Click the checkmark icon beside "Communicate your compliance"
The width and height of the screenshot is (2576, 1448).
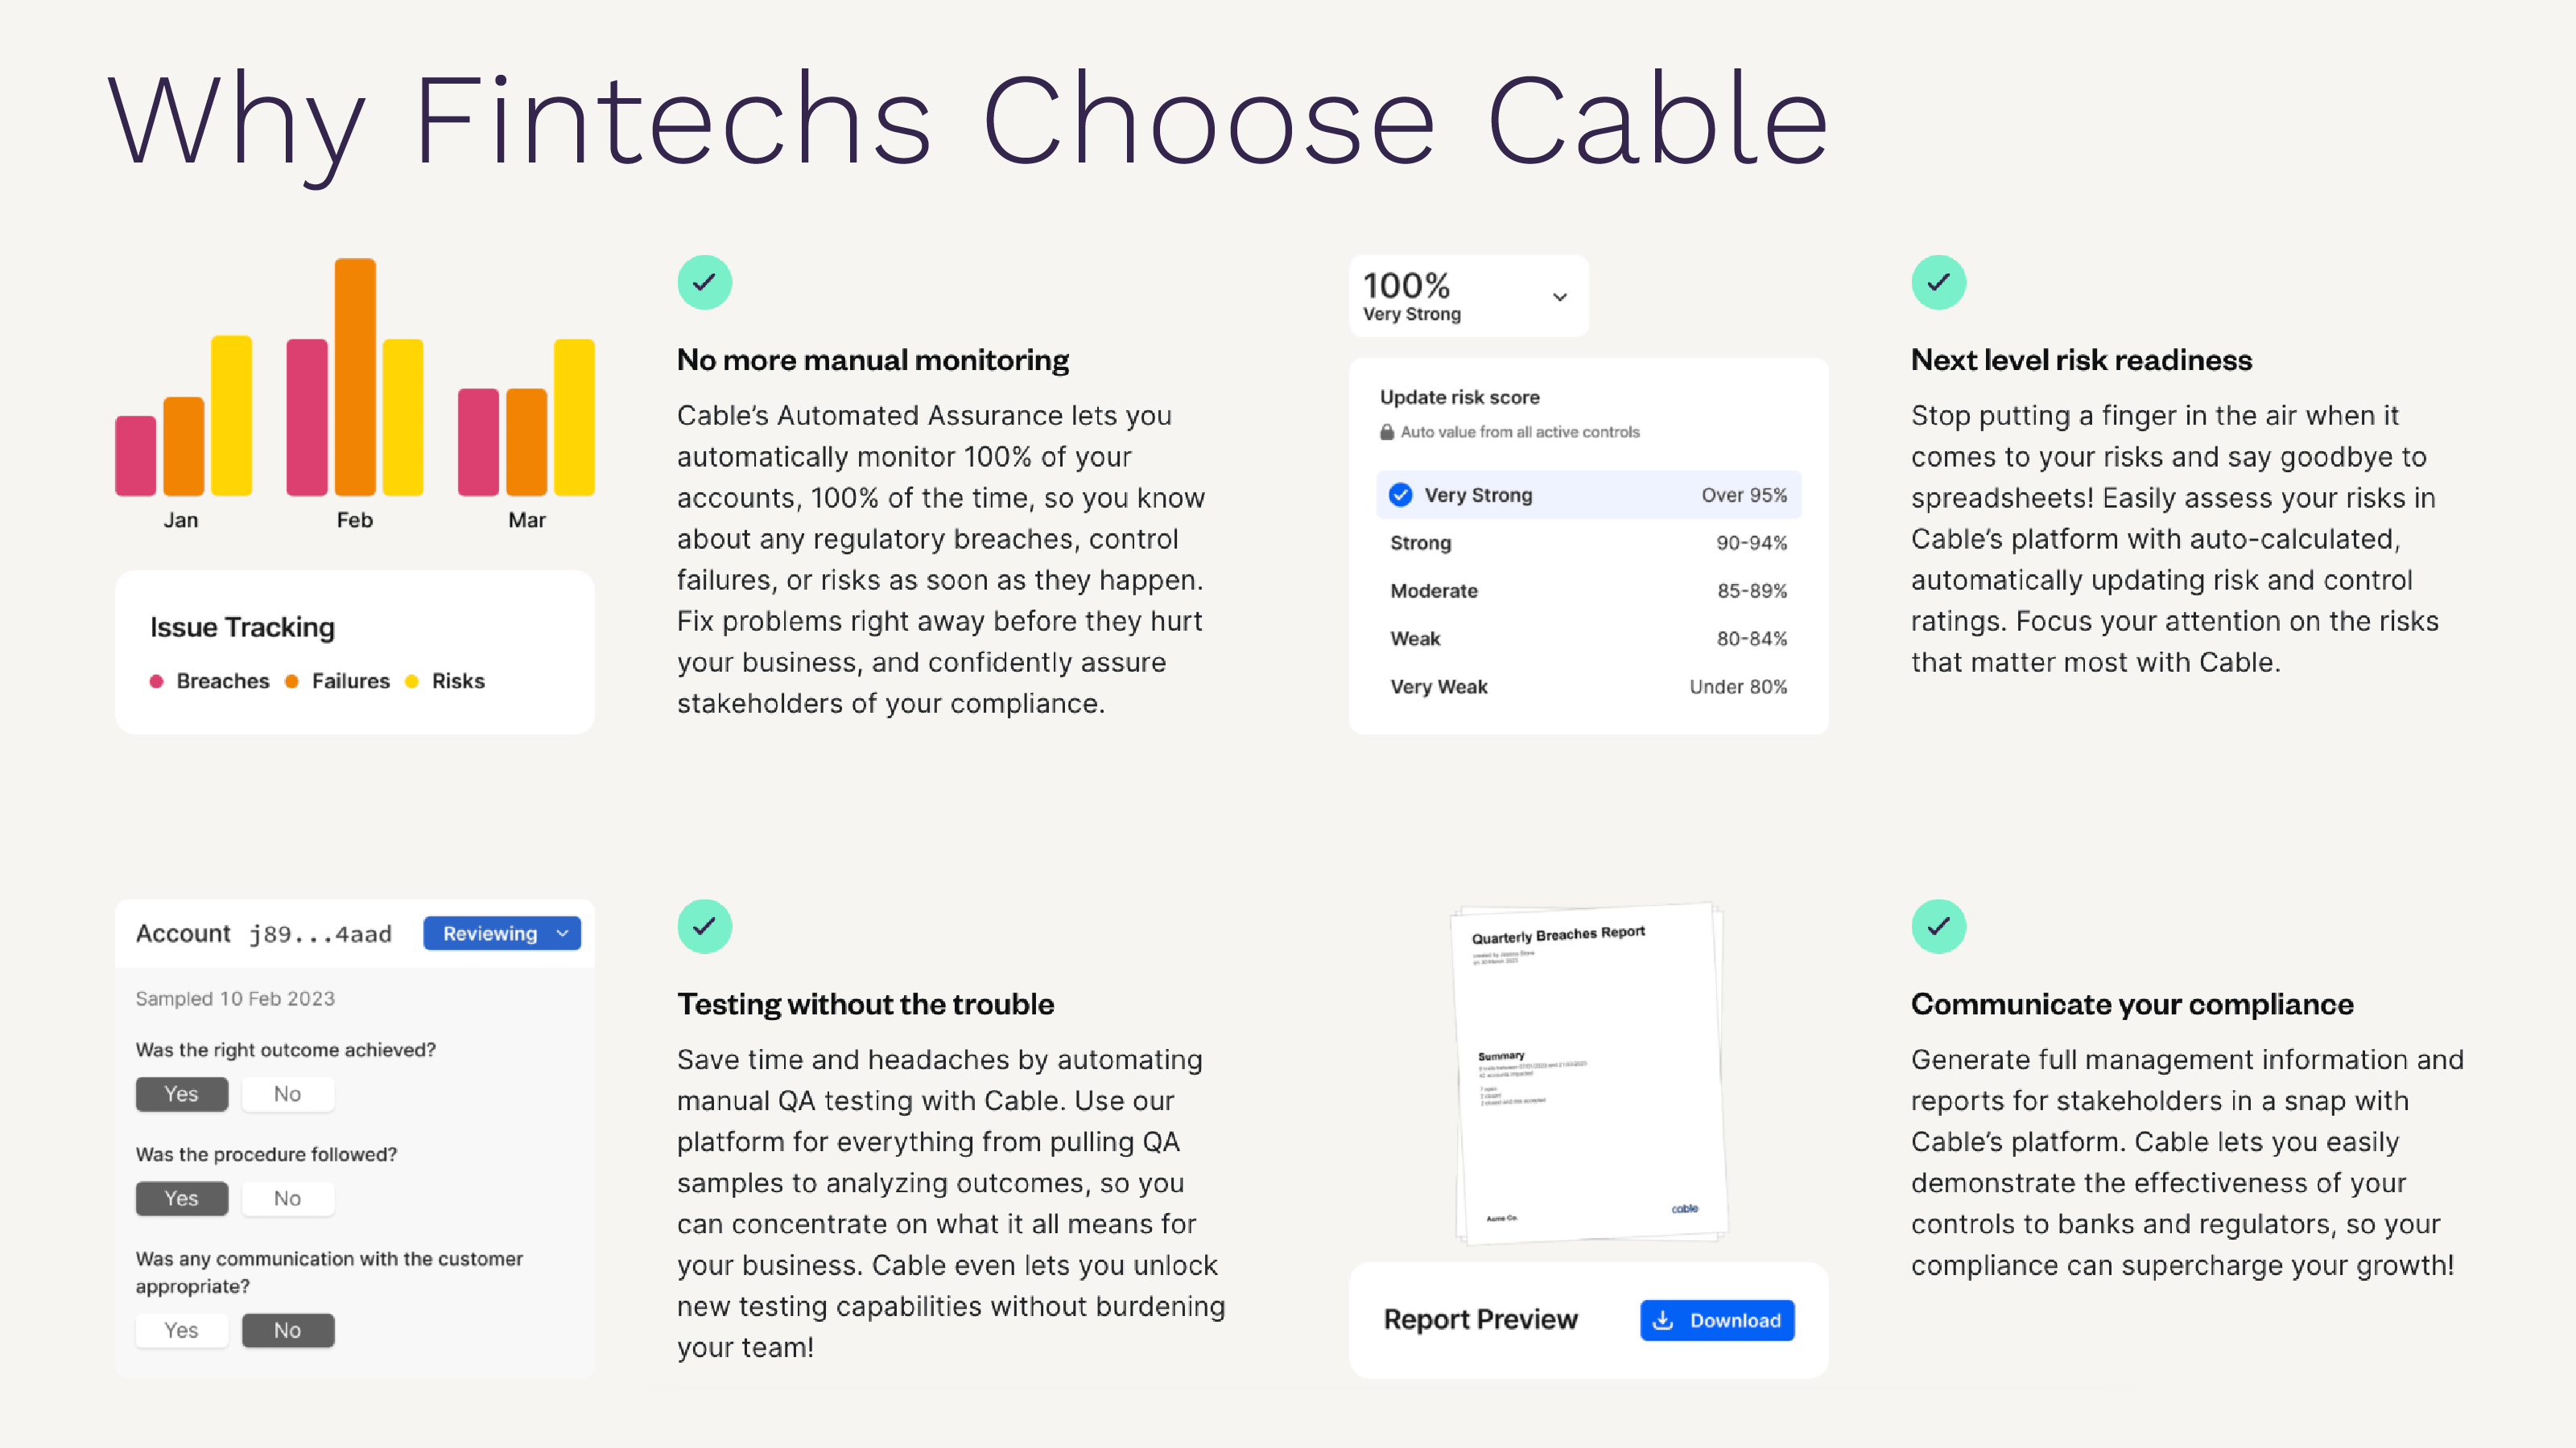pyautogui.click(x=1938, y=925)
